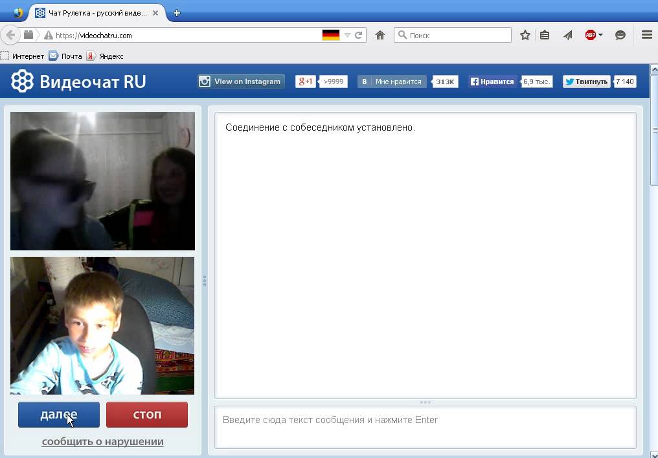Reload the page with the refresh arrow
The image size is (658, 458).
tap(359, 36)
